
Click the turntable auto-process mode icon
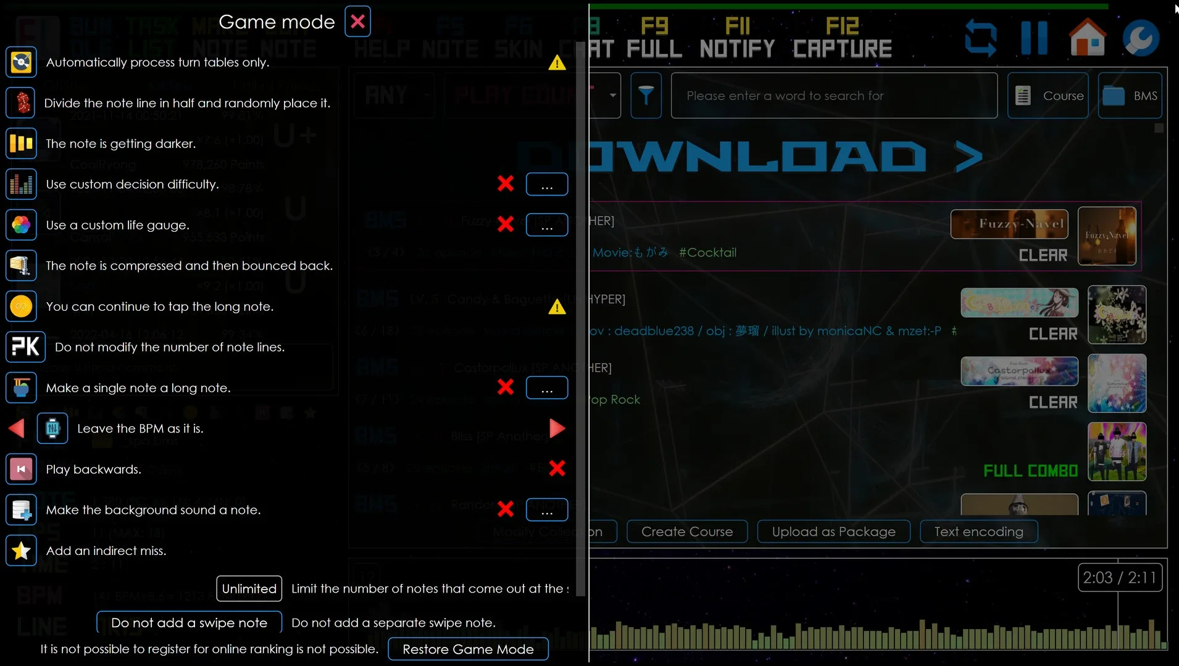pos(21,62)
